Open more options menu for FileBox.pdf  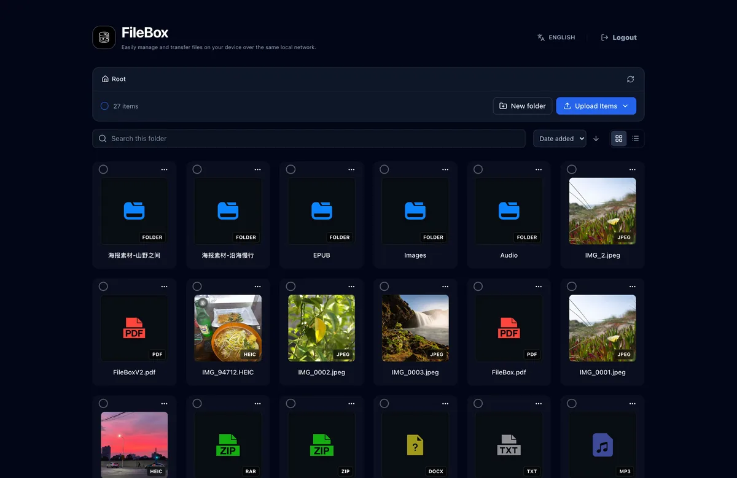point(539,287)
